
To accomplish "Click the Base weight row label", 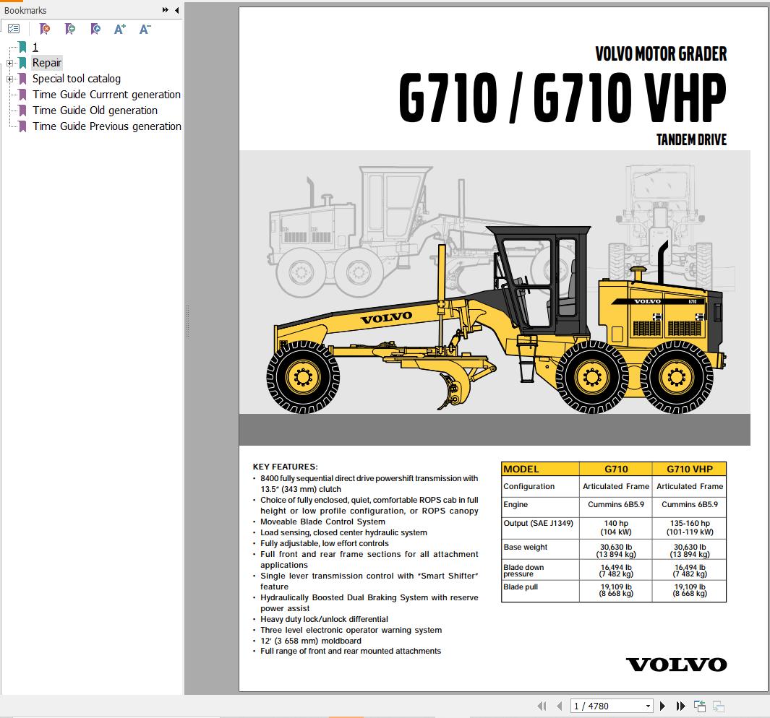I will [x=526, y=548].
